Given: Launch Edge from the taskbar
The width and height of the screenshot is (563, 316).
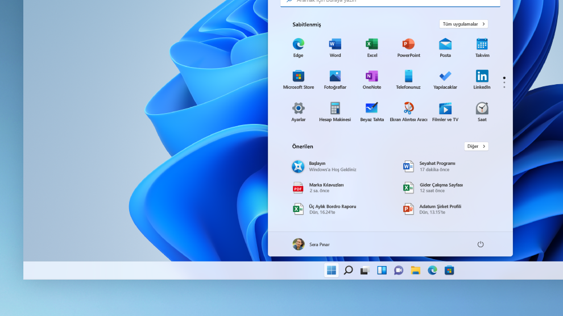Looking at the screenshot, I should coord(432,270).
